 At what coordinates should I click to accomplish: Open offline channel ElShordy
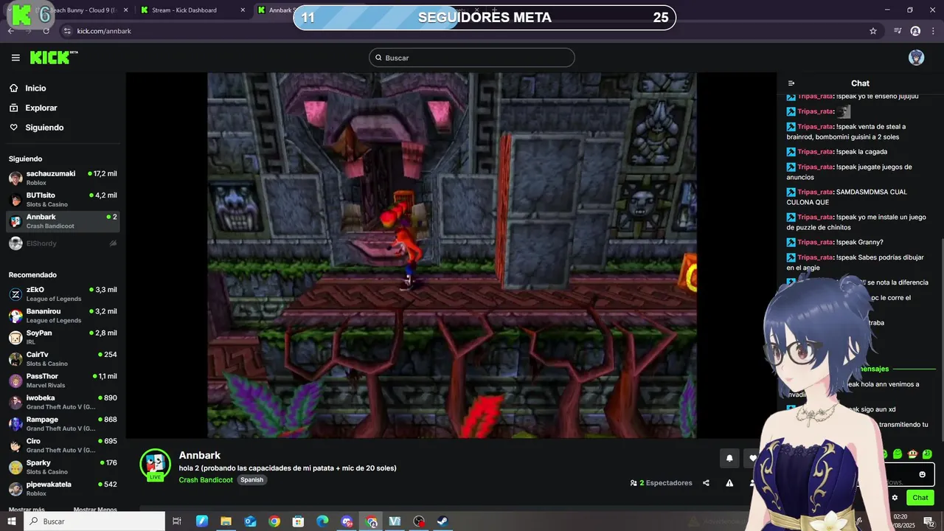tap(63, 243)
